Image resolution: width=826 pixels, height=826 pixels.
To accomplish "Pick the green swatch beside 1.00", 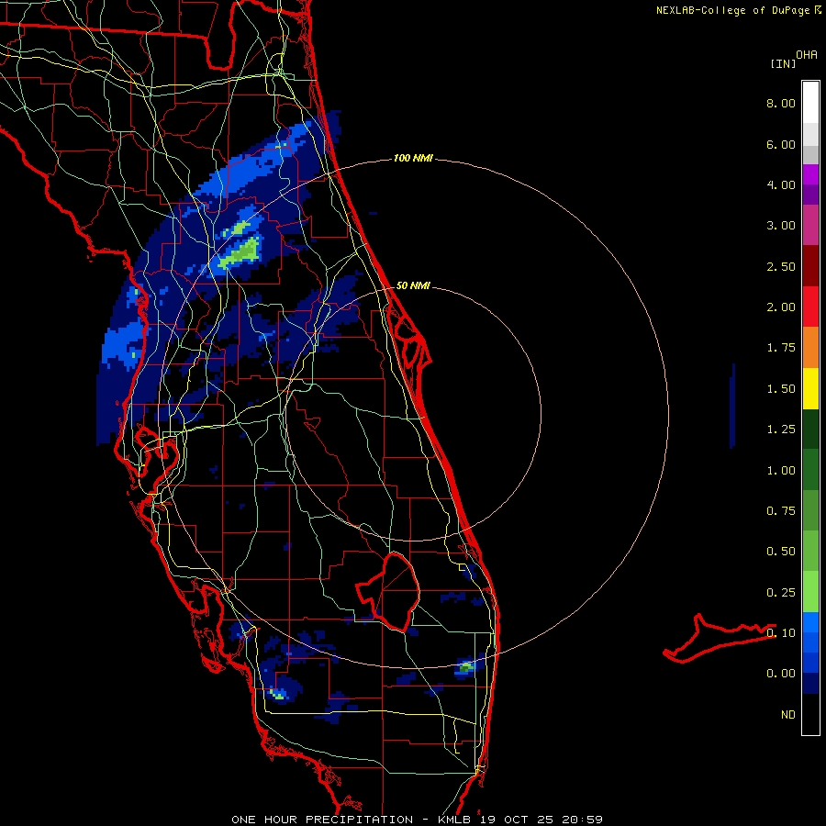I will [x=810, y=470].
